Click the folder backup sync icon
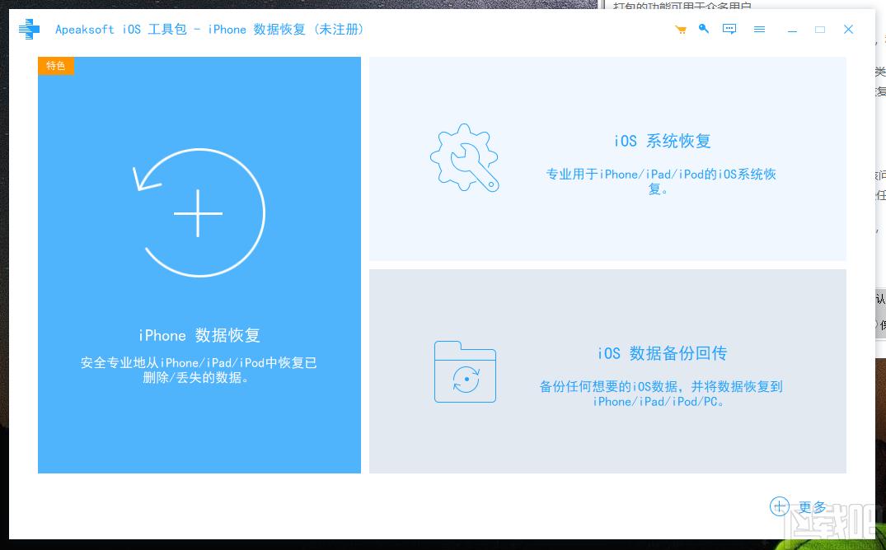The image size is (886, 550). (465, 371)
